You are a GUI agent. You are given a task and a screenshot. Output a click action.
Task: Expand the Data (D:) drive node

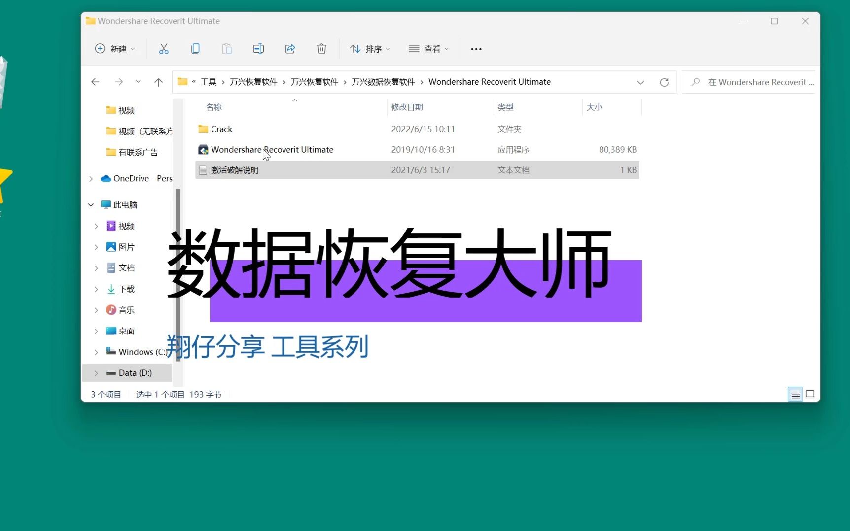(96, 373)
